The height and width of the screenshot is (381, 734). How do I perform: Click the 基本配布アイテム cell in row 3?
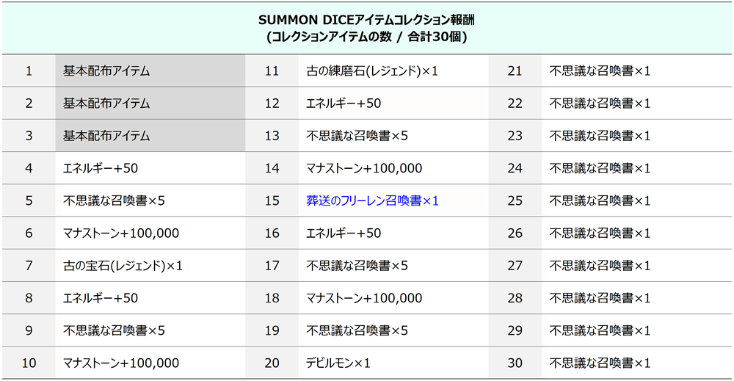150,136
